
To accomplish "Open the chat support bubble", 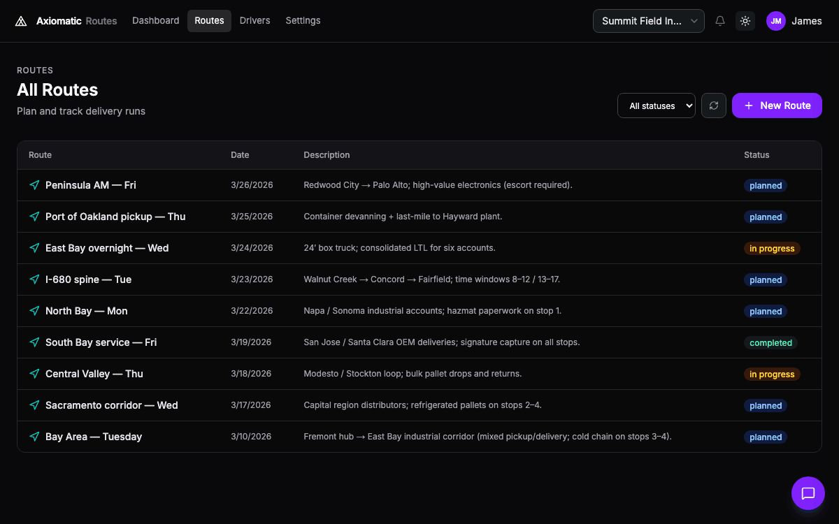I will tap(808, 493).
